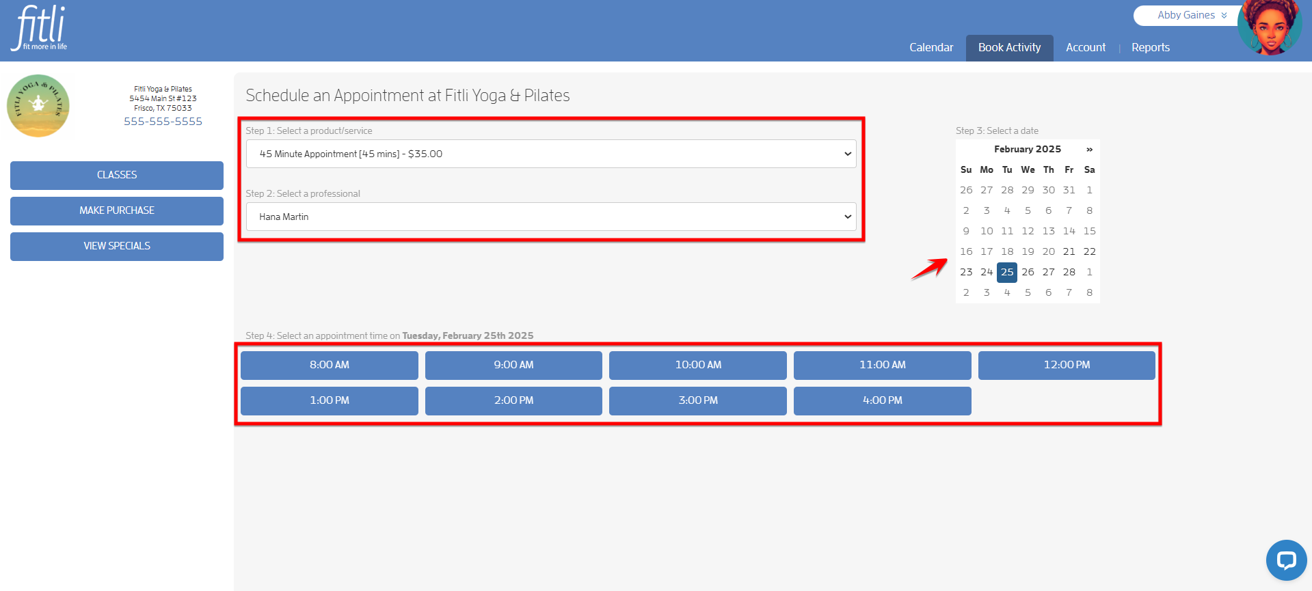This screenshot has height=591, width=1312.
Task: Click the Schedule an Appointment heading
Action: (407, 96)
